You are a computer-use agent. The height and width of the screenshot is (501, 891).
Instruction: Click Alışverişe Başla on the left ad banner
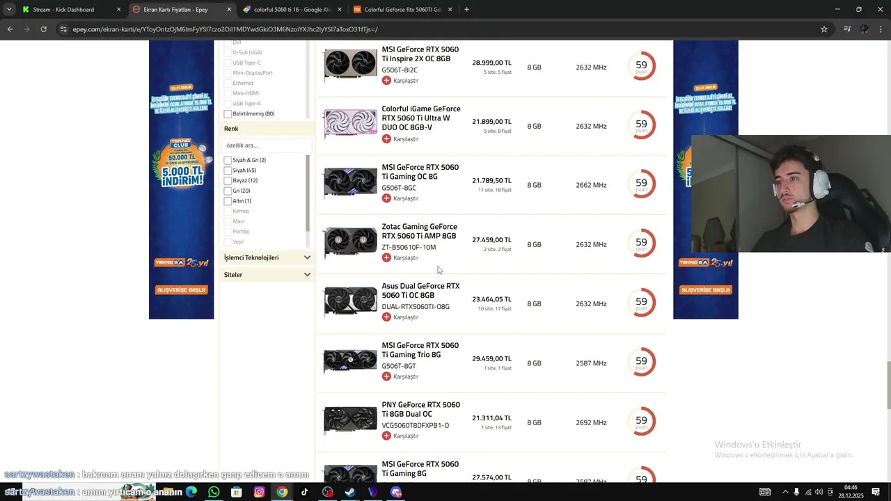click(x=181, y=290)
